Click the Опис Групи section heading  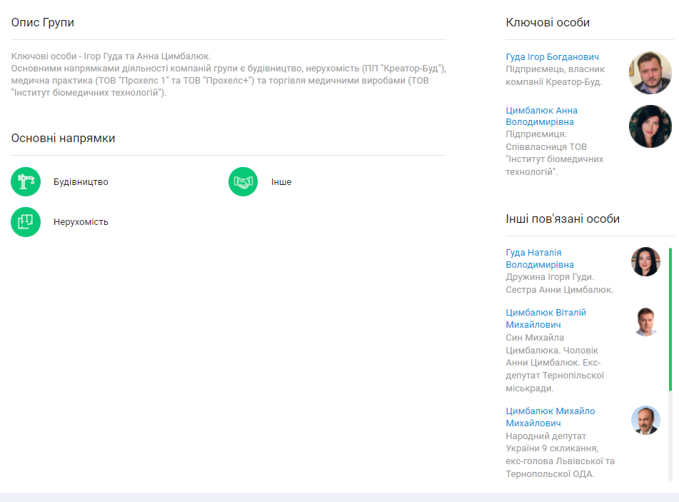click(x=43, y=23)
